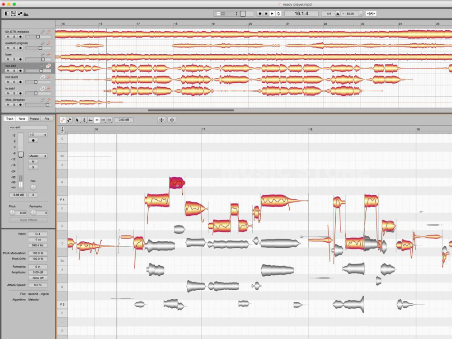452x339 pixels.
Task: Toggle the metronome click icon
Action: tap(338, 14)
